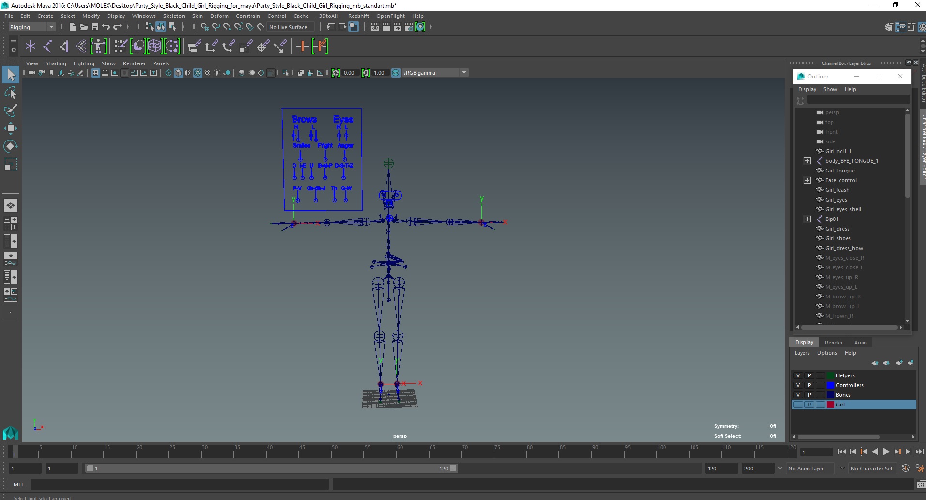Select Girl_dress in the Outliner
The width and height of the screenshot is (926, 500).
coord(837,229)
